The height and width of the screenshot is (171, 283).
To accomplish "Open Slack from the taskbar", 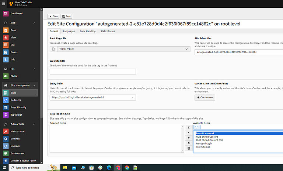I will point(100,168).
